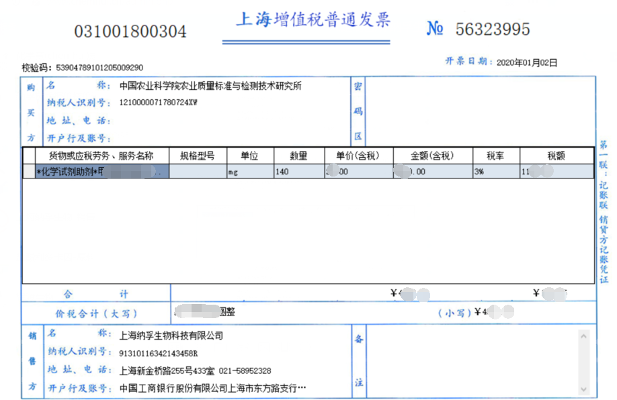Viewport: 617px width, 400px height.
Task: Select the quantity cell showing 140
Action: point(298,172)
